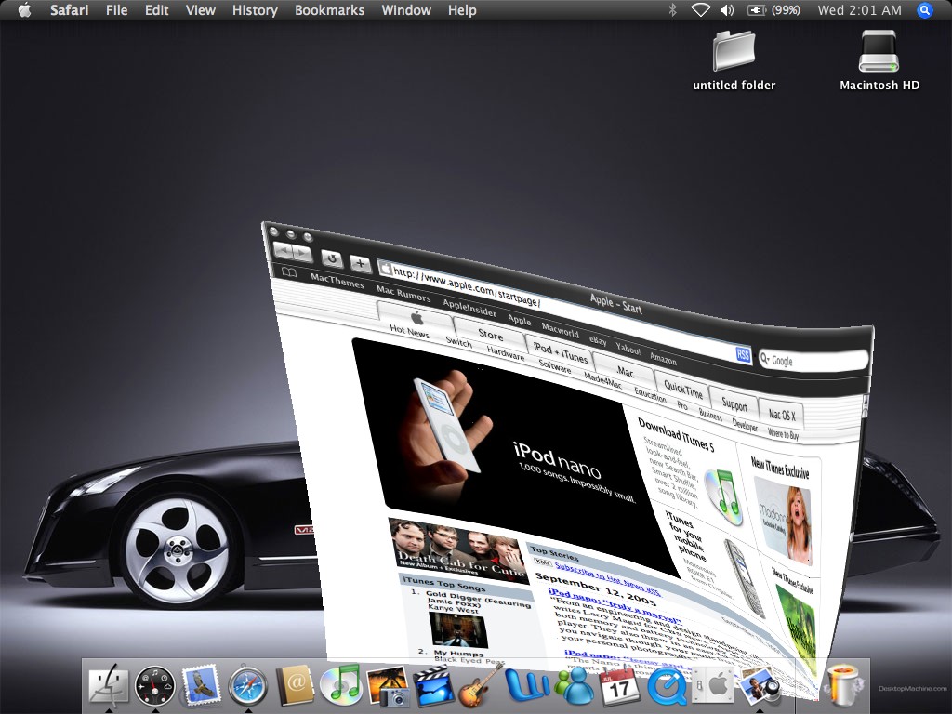Click the Google search field in Safari
This screenshot has height=714, width=952.
(x=813, y=360)
